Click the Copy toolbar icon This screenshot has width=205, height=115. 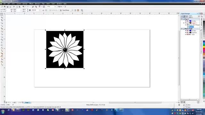pyautogui.click(x=17, y=7)
